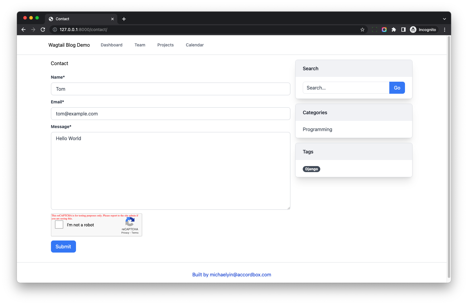
Task: Go to the Projects nav item
Action: tap(165, 45)
